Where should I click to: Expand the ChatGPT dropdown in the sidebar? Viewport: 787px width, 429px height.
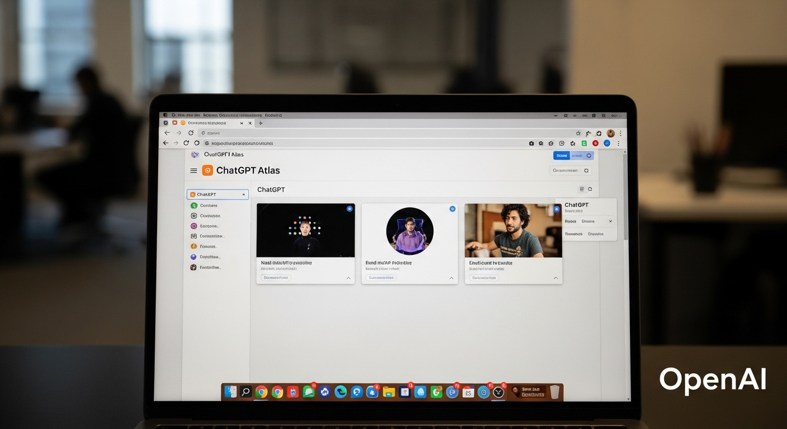click(x=244, y=194)
